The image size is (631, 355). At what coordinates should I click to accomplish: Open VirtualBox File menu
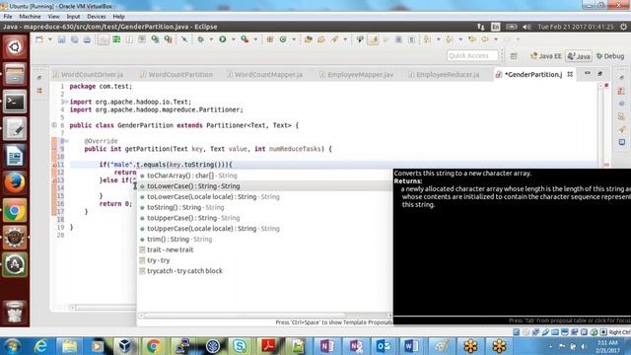tap(8, 17)
